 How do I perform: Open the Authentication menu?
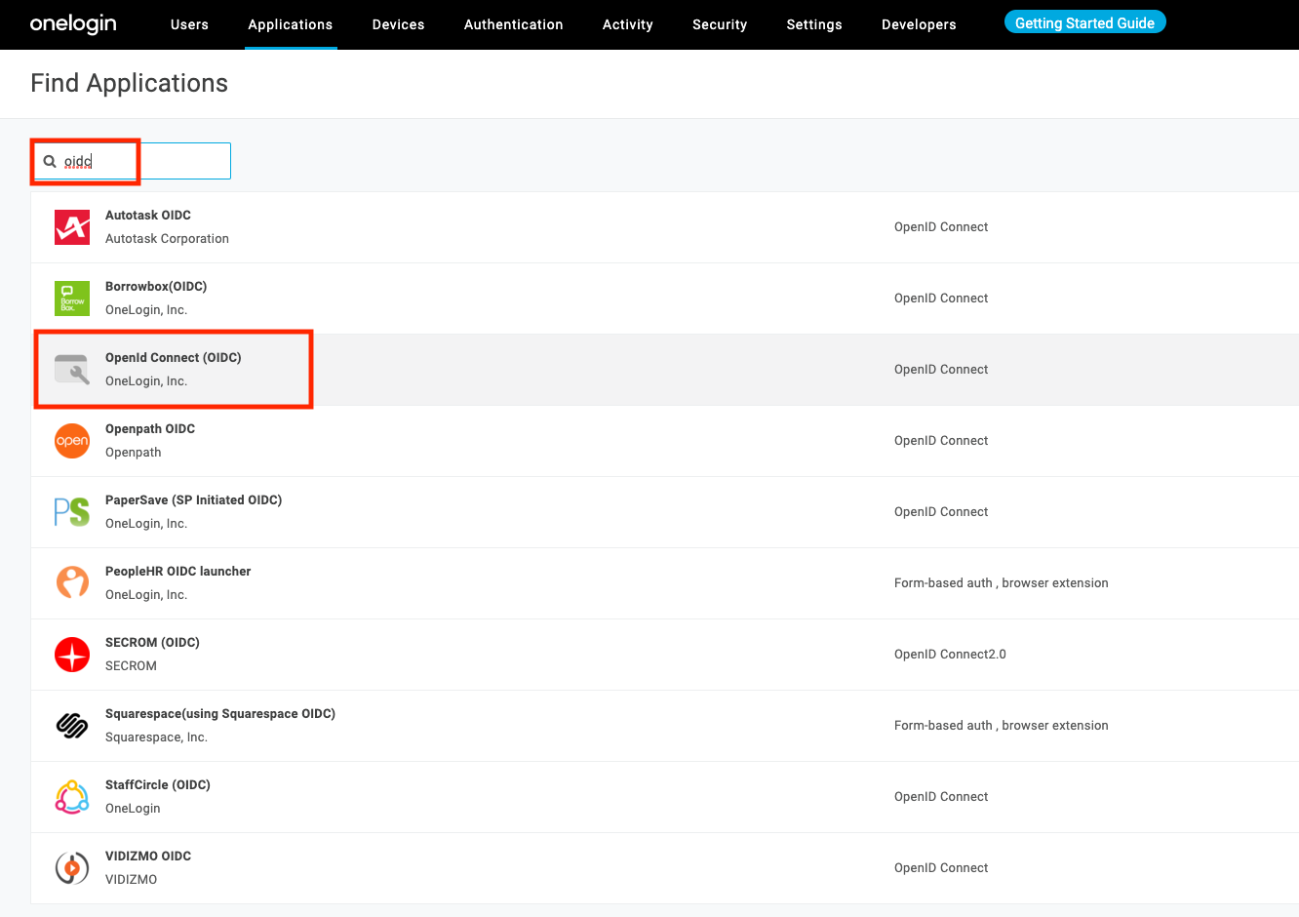[x=514, y=24]
